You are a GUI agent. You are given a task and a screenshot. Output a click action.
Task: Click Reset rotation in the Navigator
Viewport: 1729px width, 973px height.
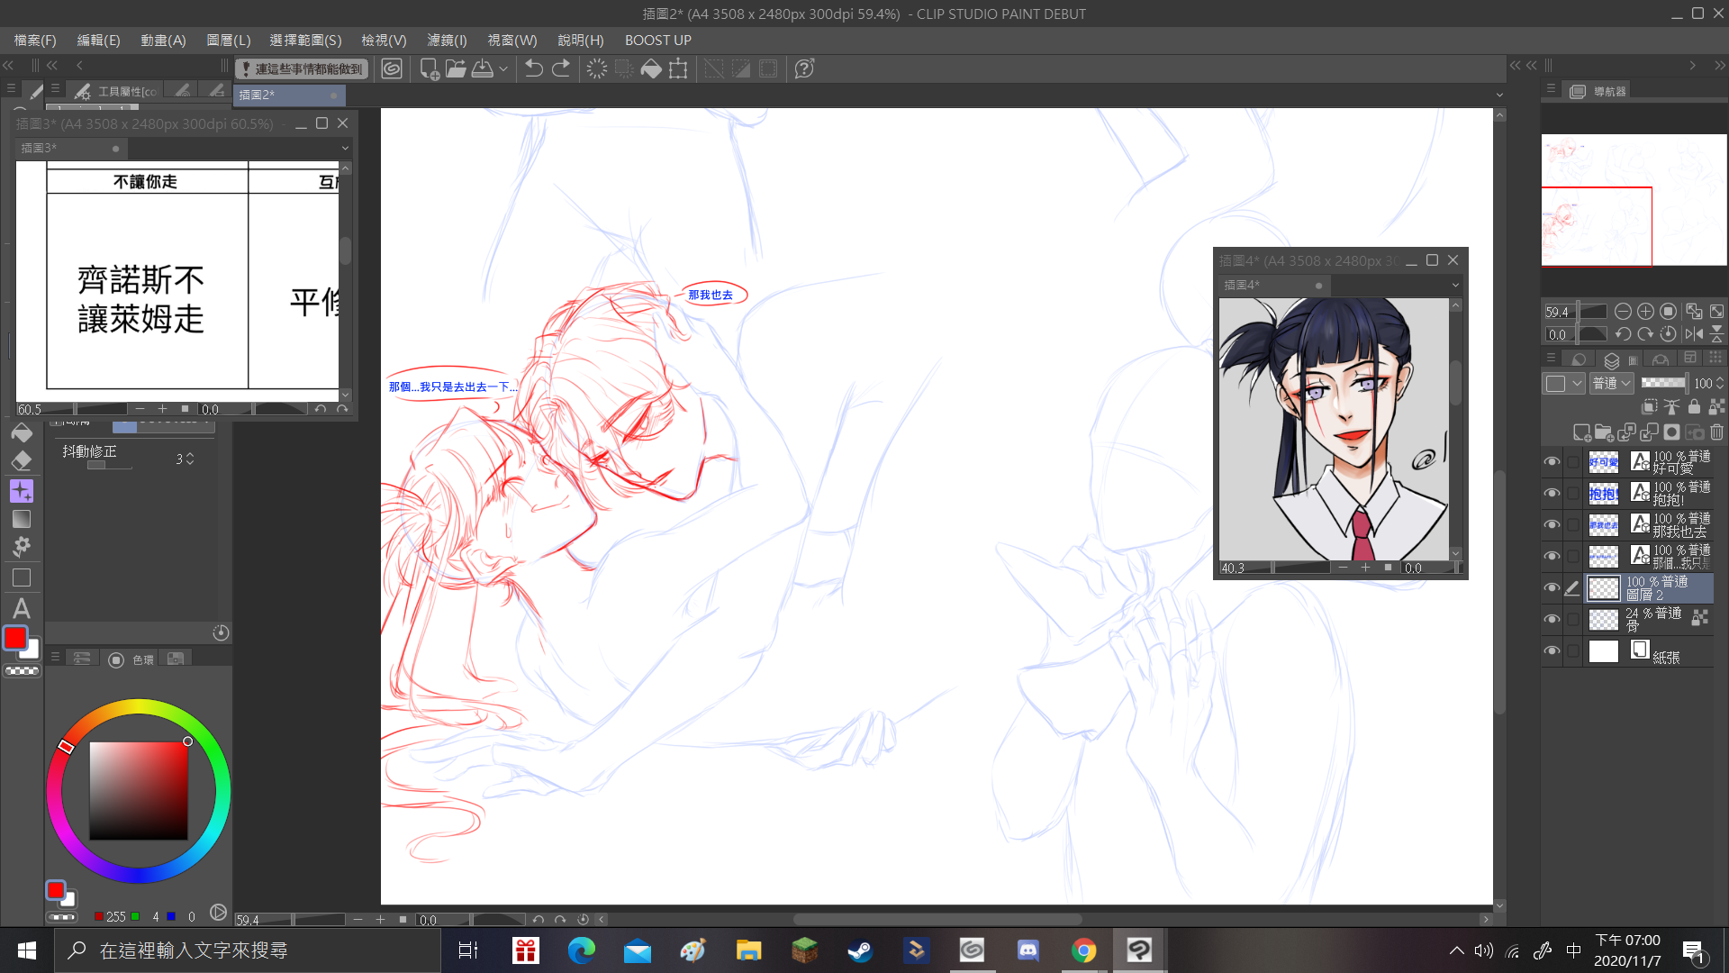(x=1668, y=334)
